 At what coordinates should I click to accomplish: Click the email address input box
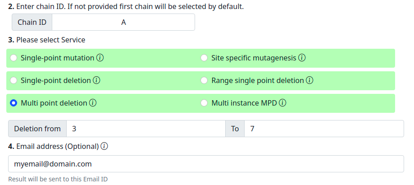coord(206,164)
